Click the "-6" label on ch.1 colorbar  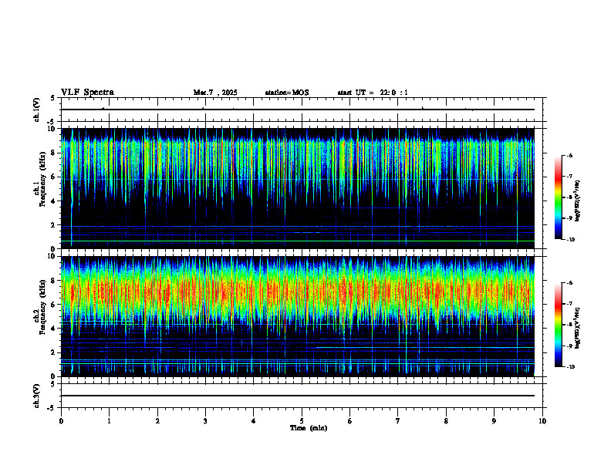coord(569,155)
